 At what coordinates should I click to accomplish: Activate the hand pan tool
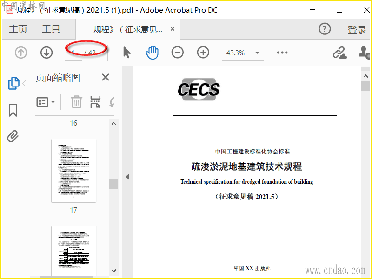(152, 53)
